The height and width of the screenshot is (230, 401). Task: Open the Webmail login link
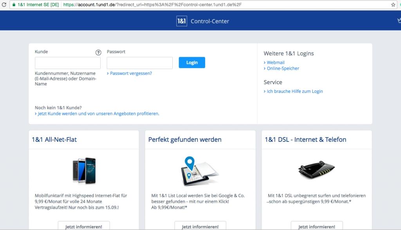pyautogui.click(x=276, y=63)
